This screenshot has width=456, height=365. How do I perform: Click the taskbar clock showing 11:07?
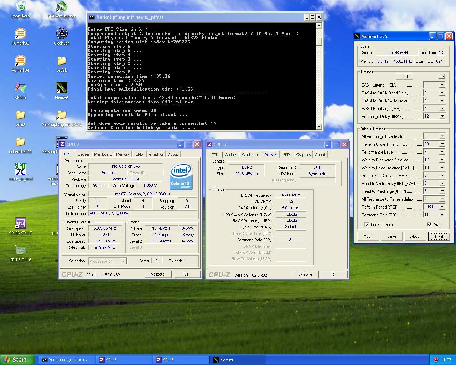coord(446,360)
